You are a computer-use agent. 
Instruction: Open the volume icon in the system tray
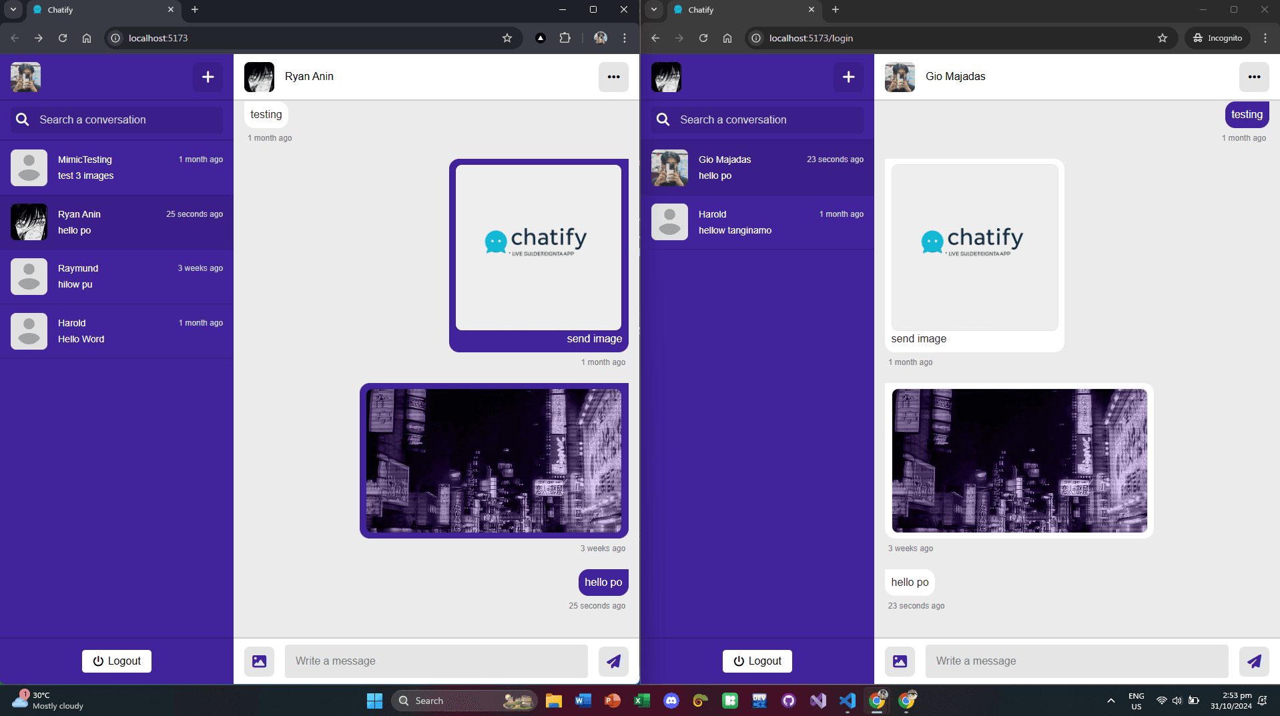coord(1177,701)
